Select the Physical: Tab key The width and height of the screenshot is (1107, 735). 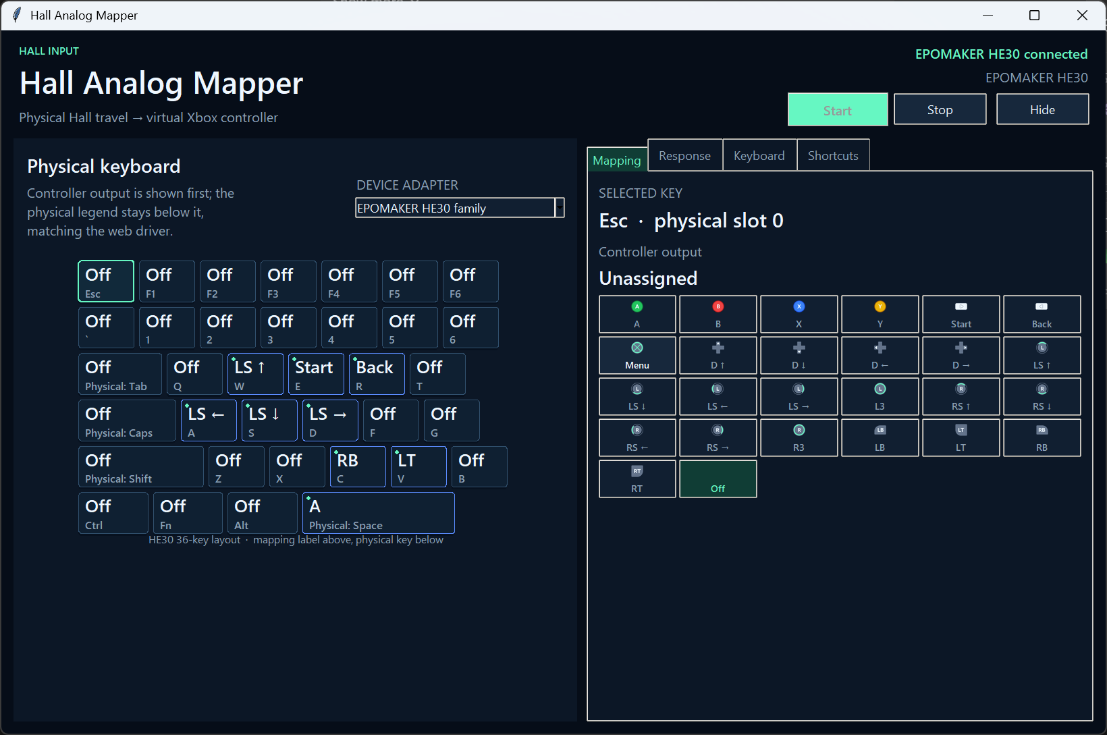[120, 374]
